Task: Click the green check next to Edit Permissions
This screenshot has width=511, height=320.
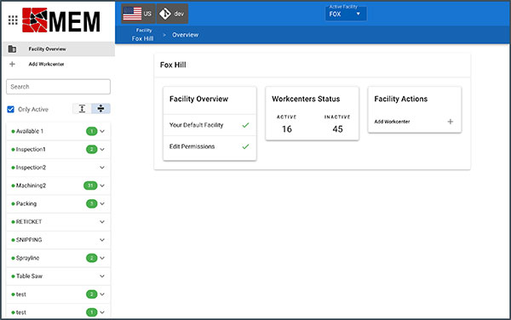Action: (245, 146)
